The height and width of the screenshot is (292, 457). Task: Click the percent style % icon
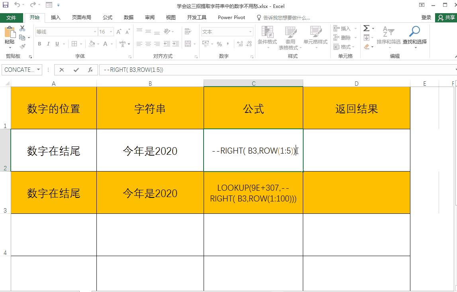click(x=219, y=44)
